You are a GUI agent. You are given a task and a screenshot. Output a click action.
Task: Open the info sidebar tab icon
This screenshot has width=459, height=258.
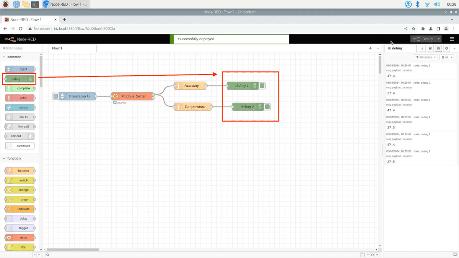422,49
